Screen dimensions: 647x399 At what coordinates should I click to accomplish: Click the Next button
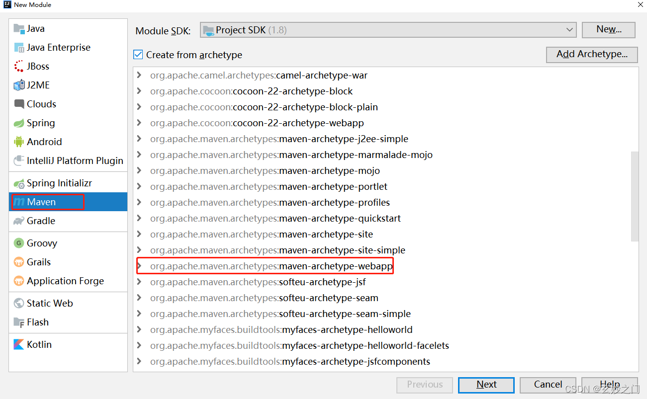(x=486, y=385)
